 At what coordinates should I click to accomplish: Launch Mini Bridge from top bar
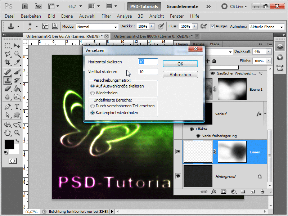tap(38, 6)
